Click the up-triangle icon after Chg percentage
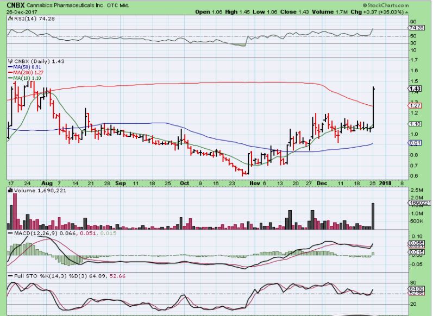 pyautogui.click(x=406, y=12)
